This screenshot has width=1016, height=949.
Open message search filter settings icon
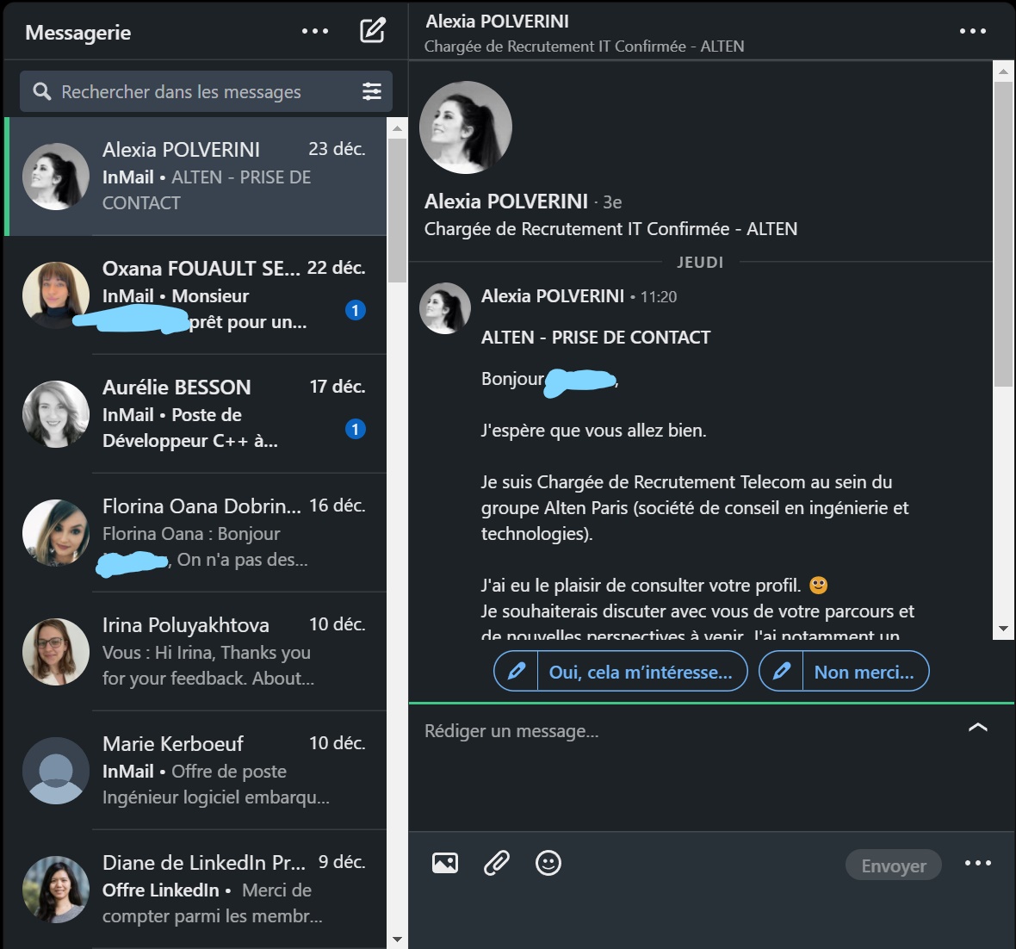[x=372, y=91]
